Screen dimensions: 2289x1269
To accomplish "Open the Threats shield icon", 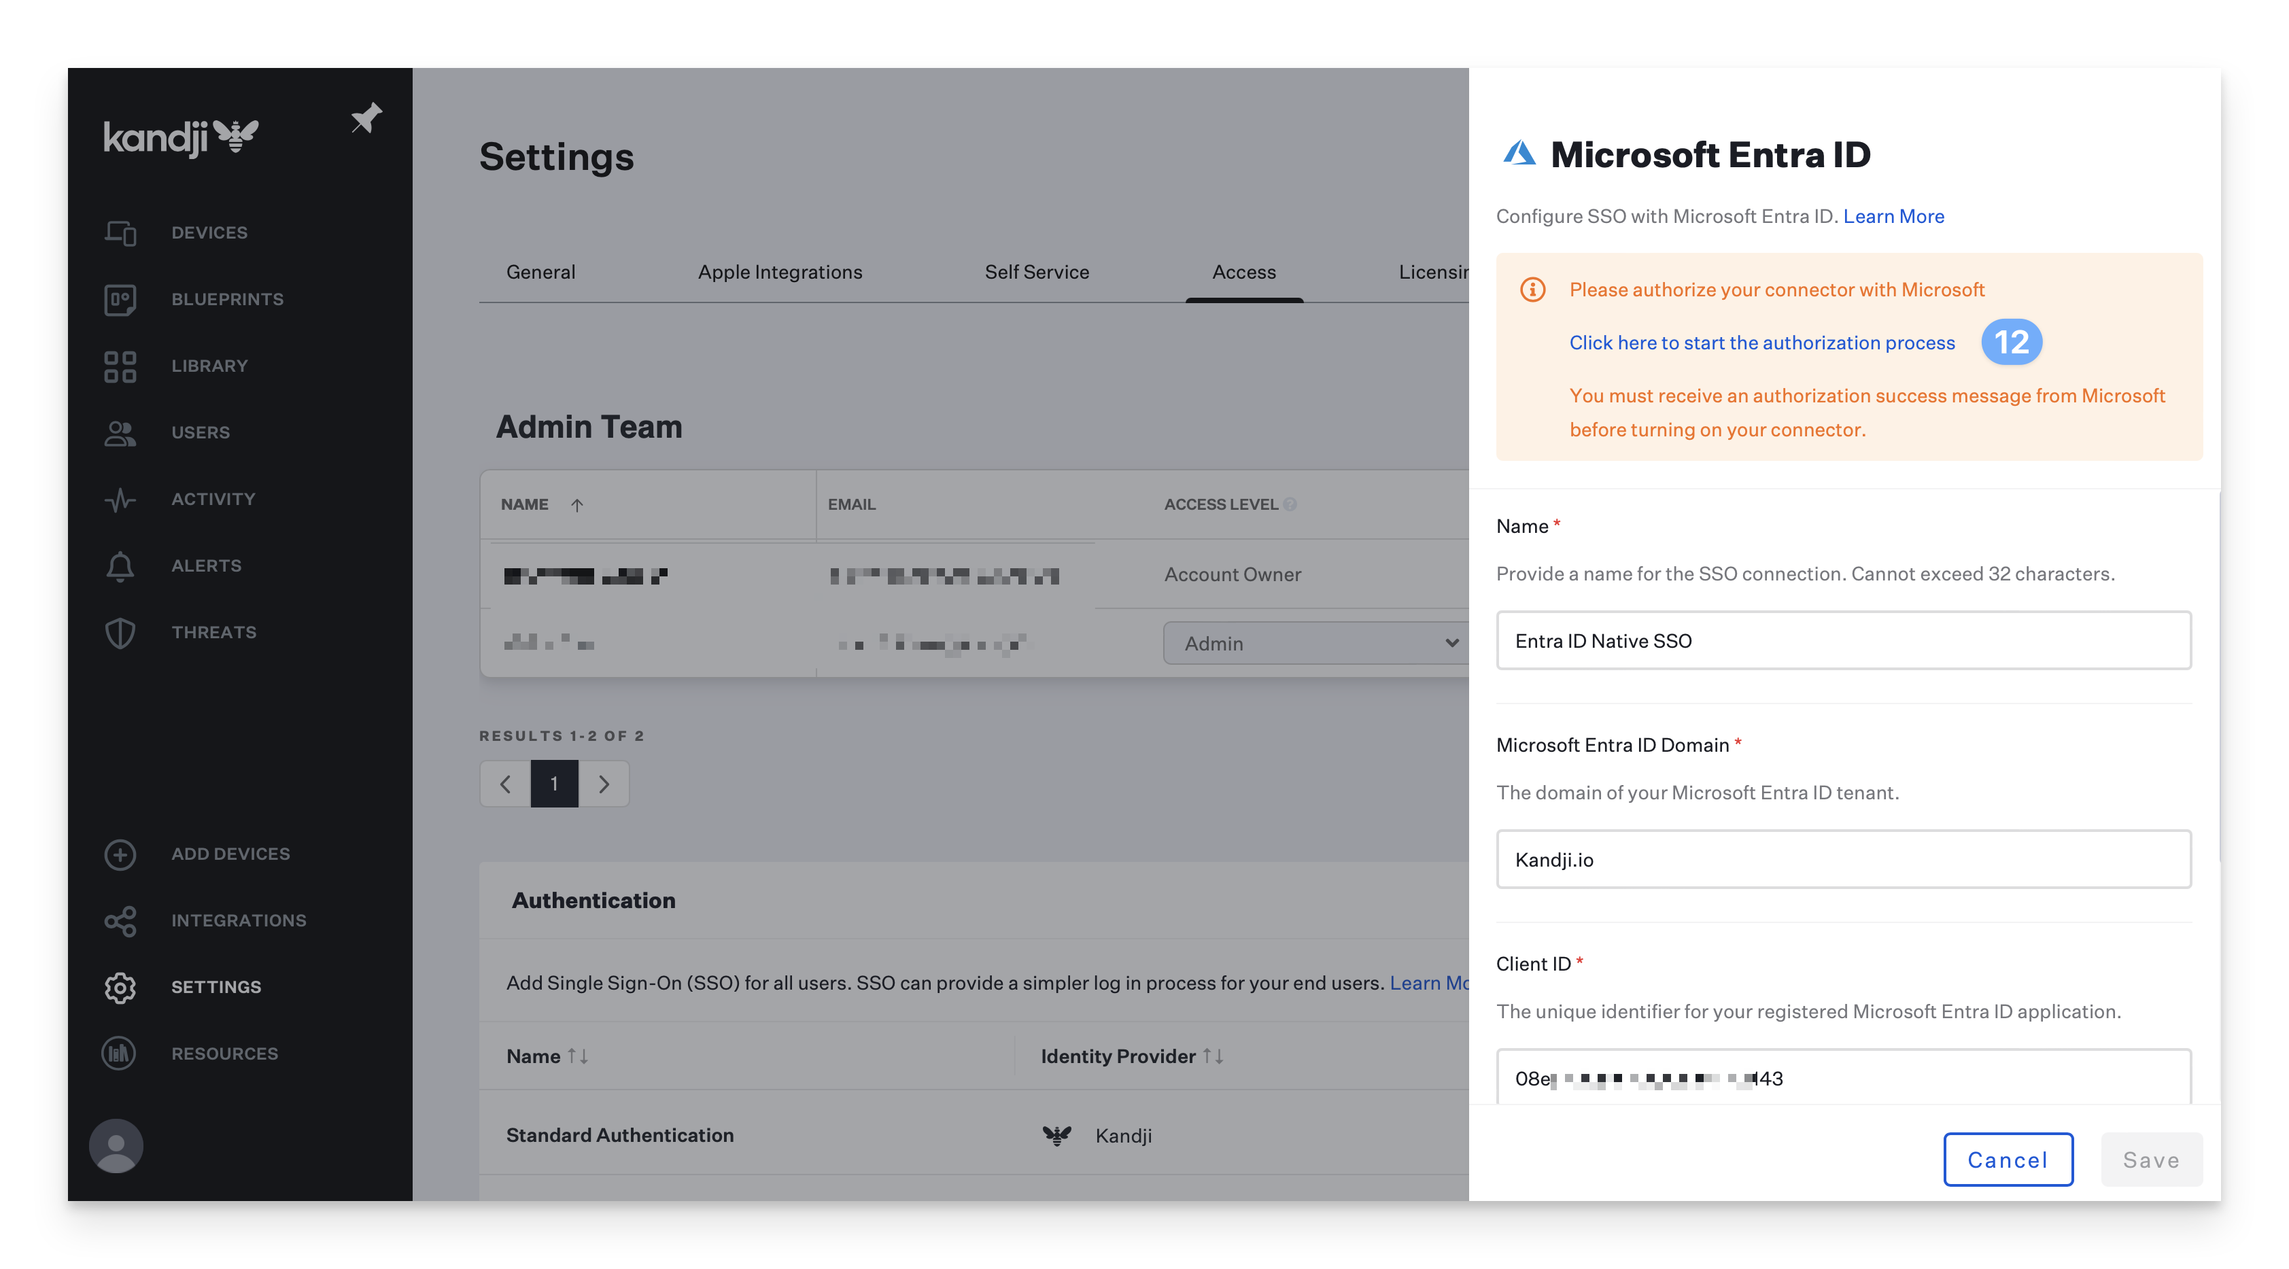I will click(120, 633).
